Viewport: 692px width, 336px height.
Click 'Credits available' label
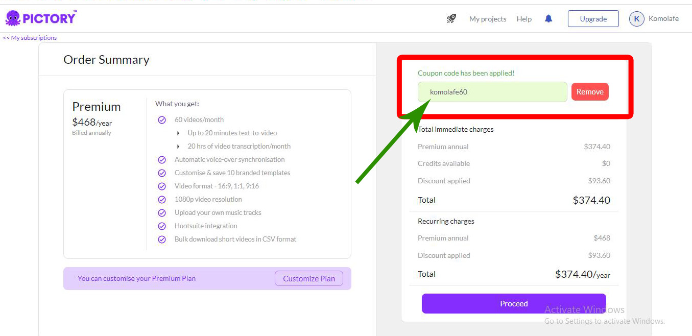coord(444,163)
